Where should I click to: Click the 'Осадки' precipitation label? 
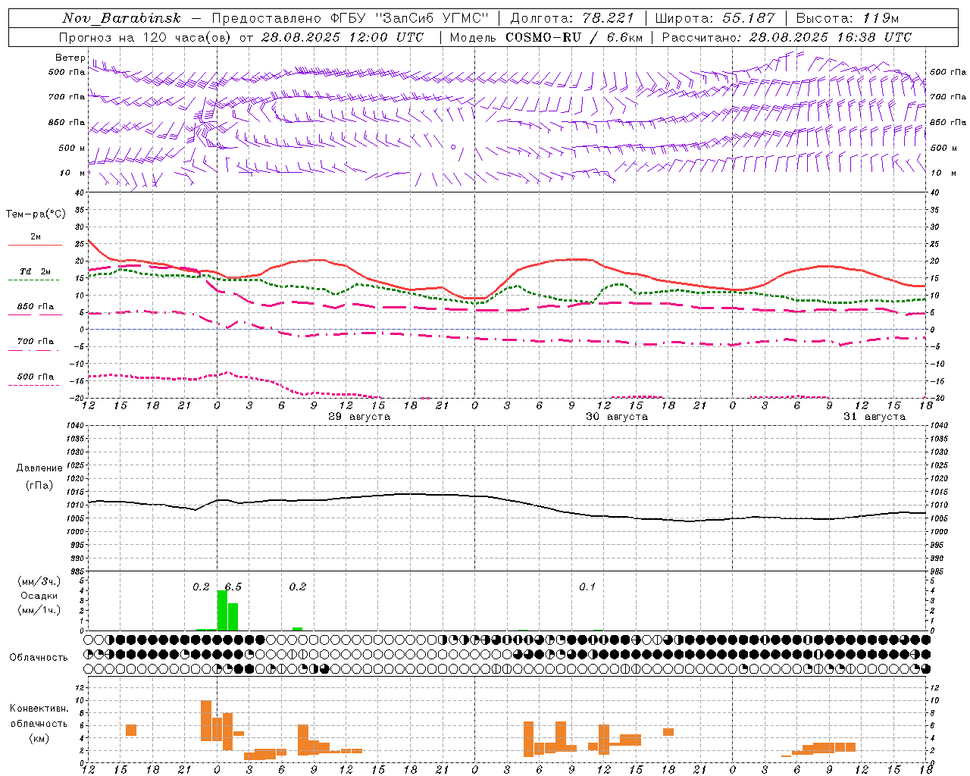point(39,596)
